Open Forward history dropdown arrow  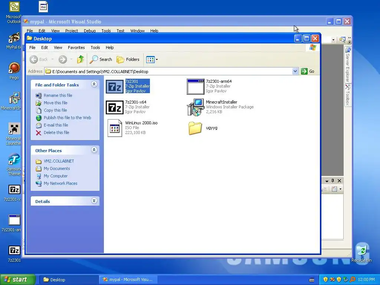[x=71, y=59]
